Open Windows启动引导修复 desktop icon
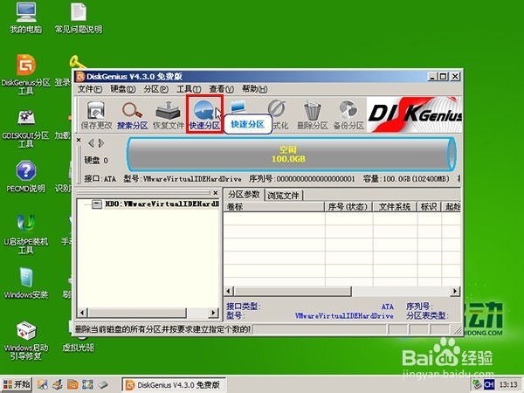 point(25,341)
